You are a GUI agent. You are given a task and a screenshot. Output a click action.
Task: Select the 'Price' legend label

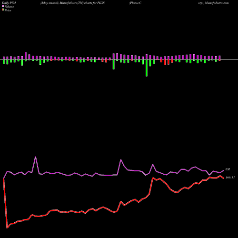tap(8, 10)
